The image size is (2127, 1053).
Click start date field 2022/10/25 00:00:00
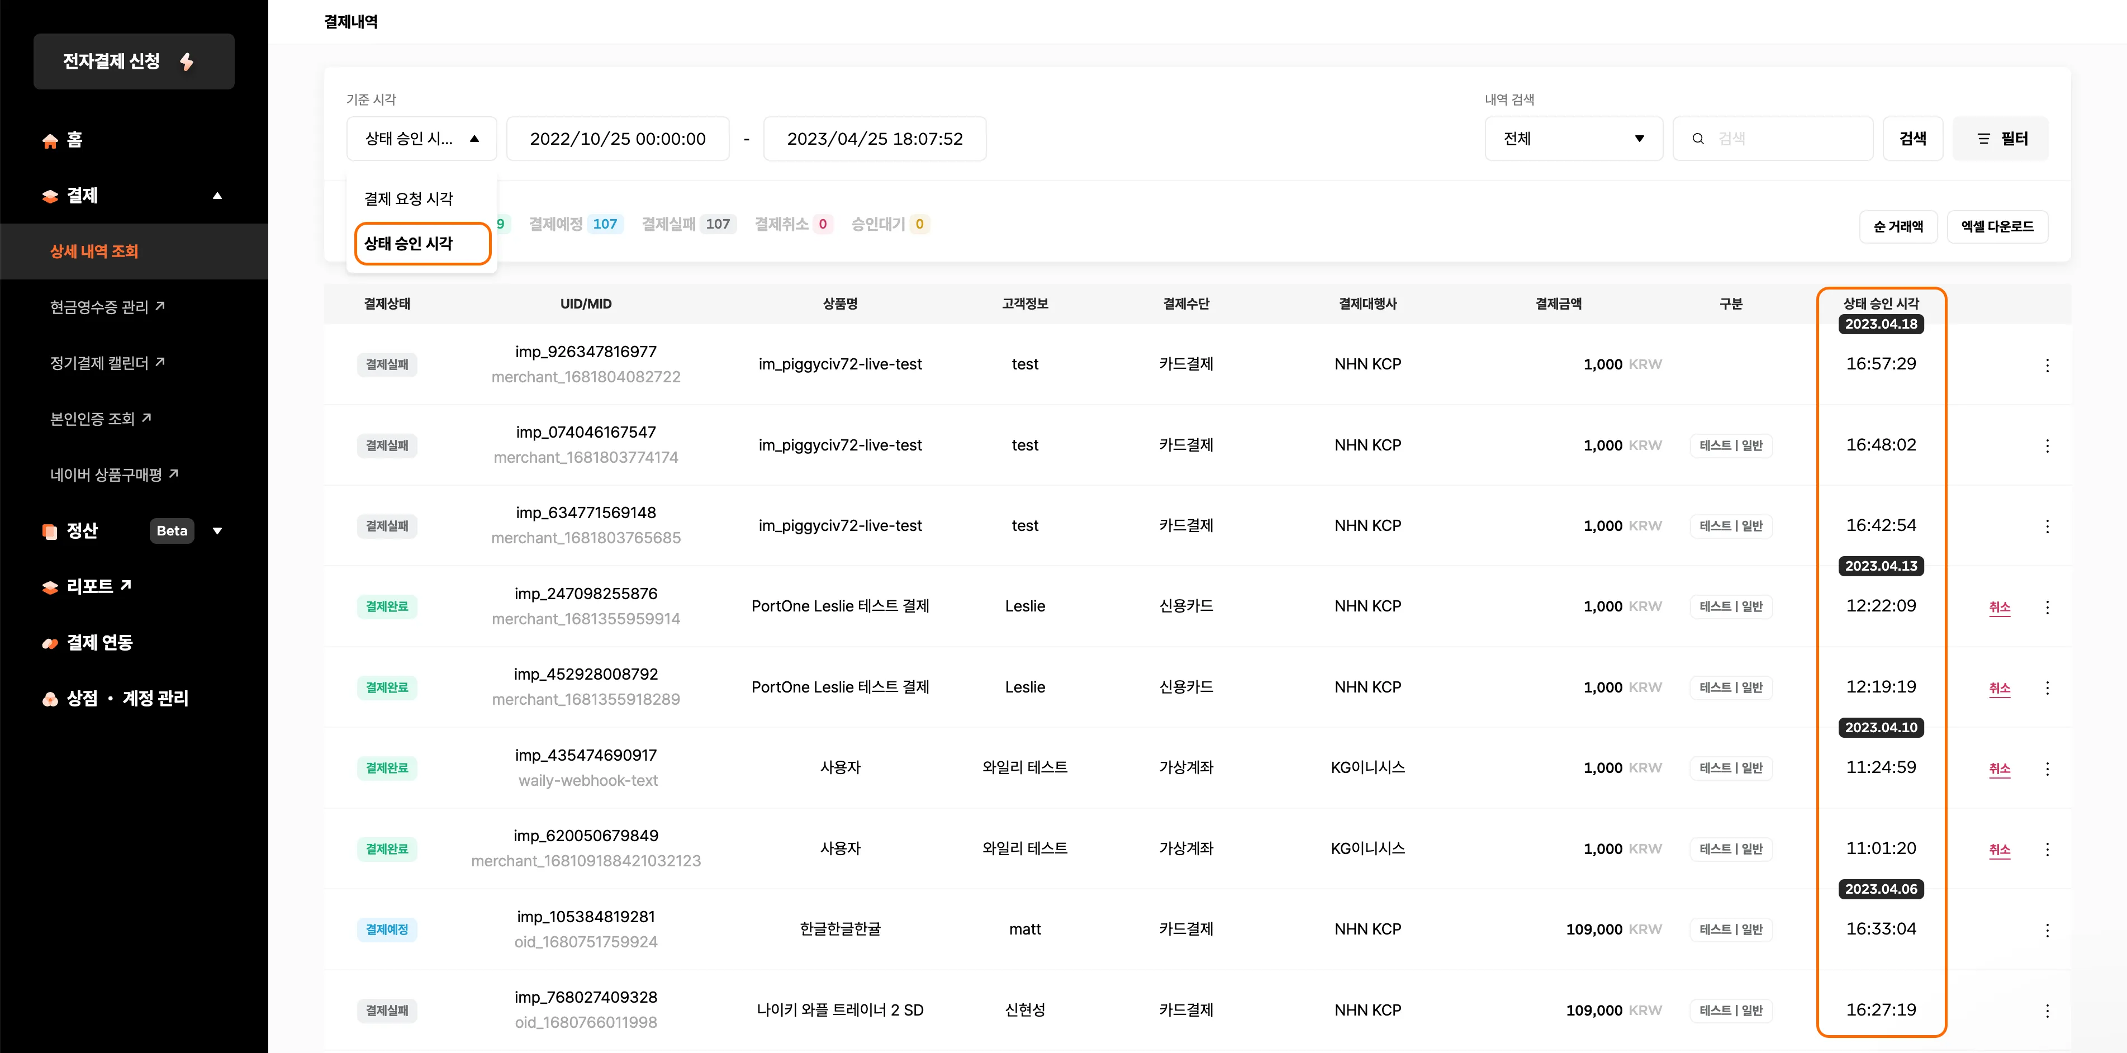click(x=618, y=139)
